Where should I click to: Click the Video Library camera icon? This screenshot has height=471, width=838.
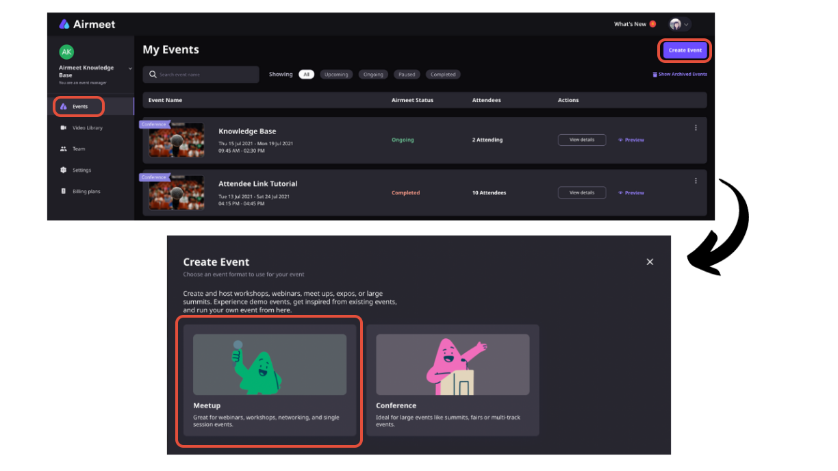pyautogui.click(x=64, y=128)
